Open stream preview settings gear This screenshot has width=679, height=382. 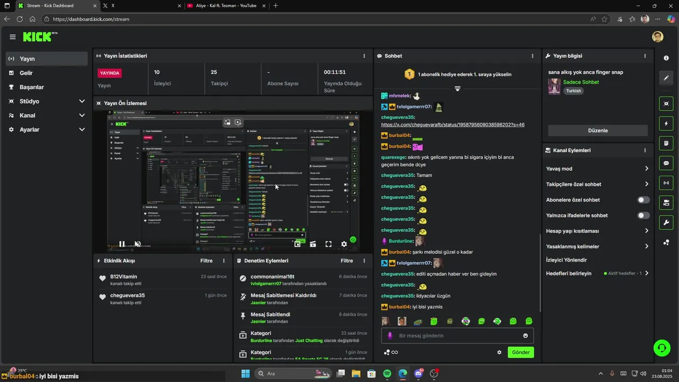coord(344,244)
